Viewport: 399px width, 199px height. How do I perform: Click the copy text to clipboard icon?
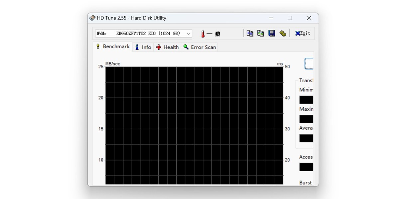[250, 33]
